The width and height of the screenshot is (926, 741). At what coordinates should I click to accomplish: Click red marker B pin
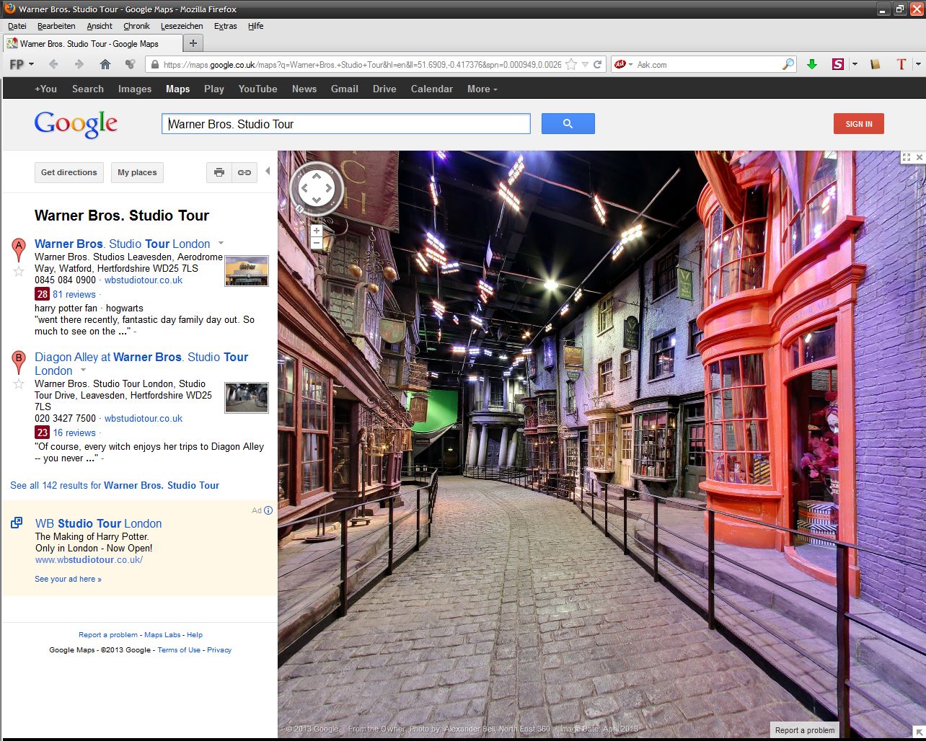coord(19,363)
